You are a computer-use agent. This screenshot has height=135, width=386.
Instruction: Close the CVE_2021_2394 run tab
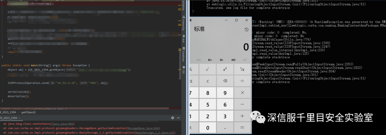20,118
